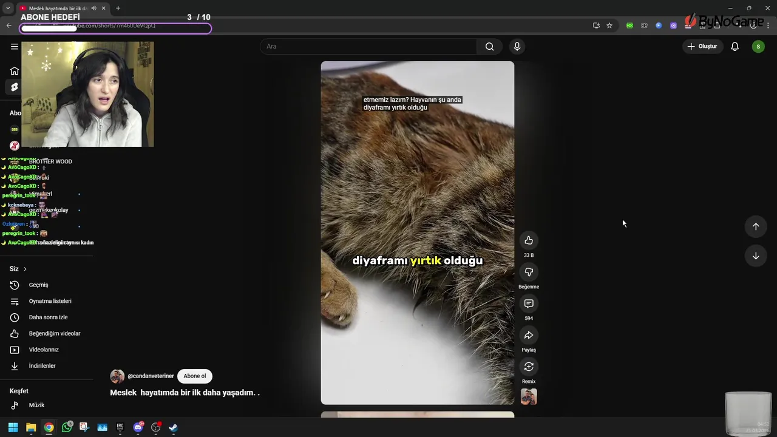The height and width of the screenshot is (437, 777).
Task: Dislike the short (Beğenme)
Action: [529, 272]
